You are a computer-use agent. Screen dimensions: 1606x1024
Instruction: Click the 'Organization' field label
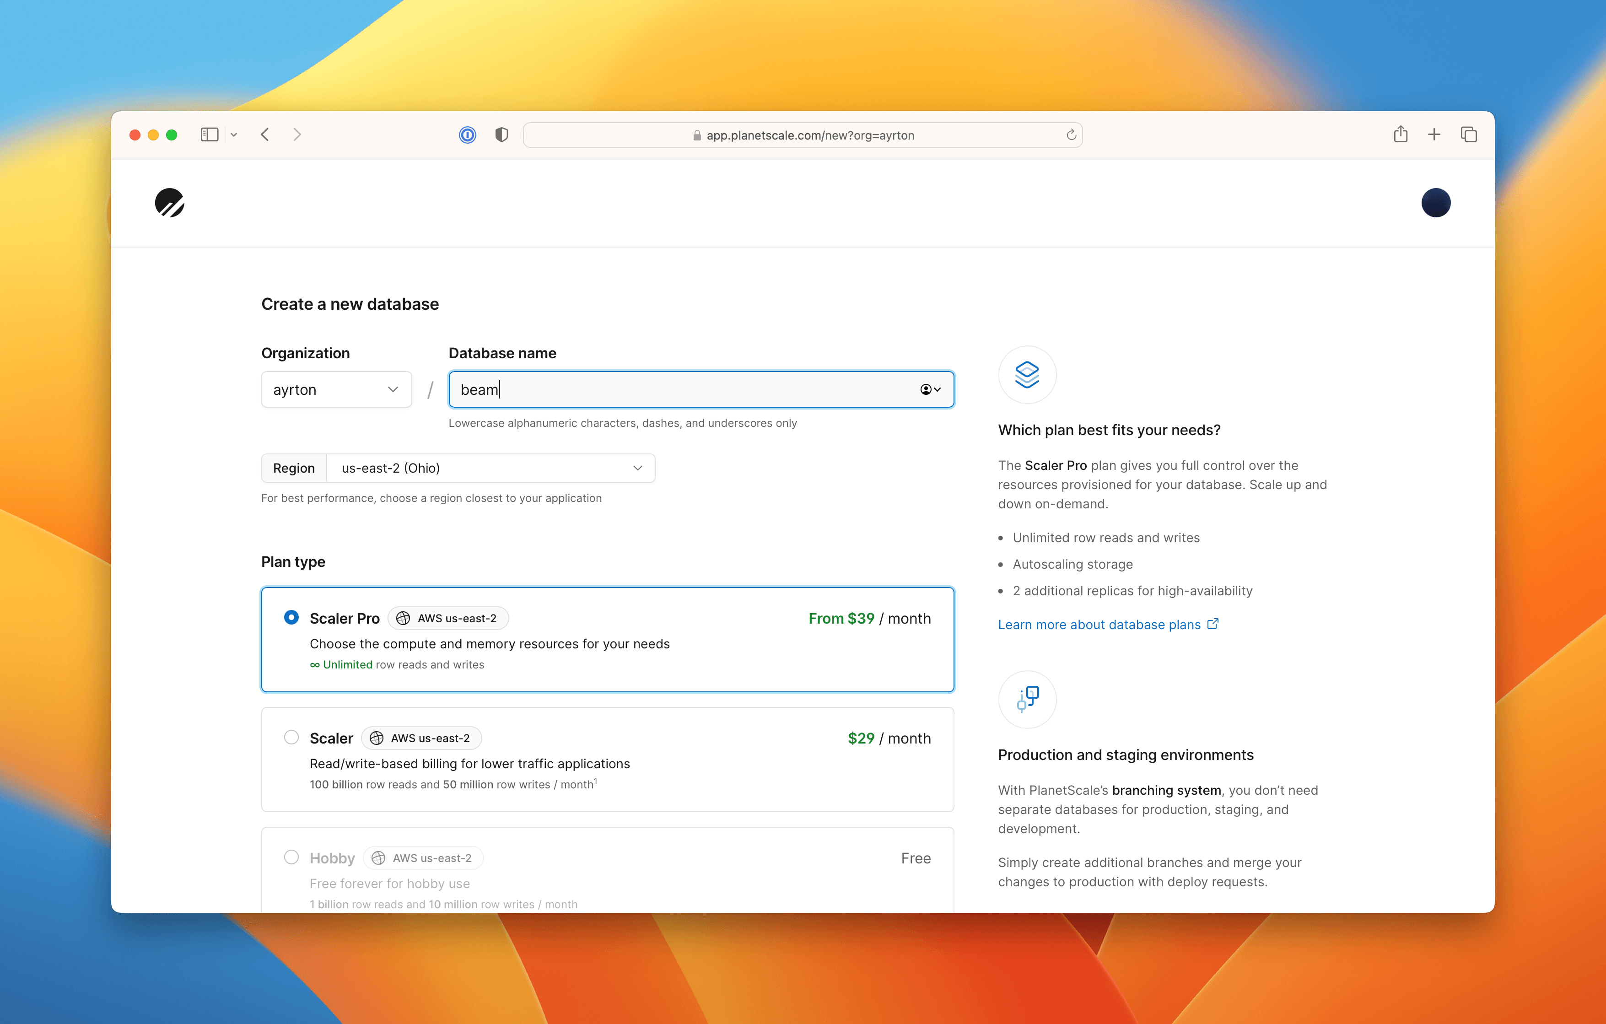306,353
